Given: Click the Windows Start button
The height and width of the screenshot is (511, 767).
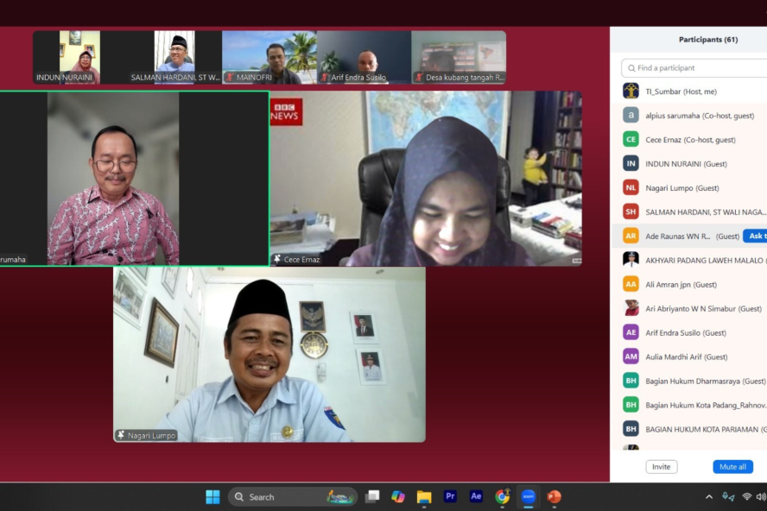Looking at the screenshot, I should 212,496.
